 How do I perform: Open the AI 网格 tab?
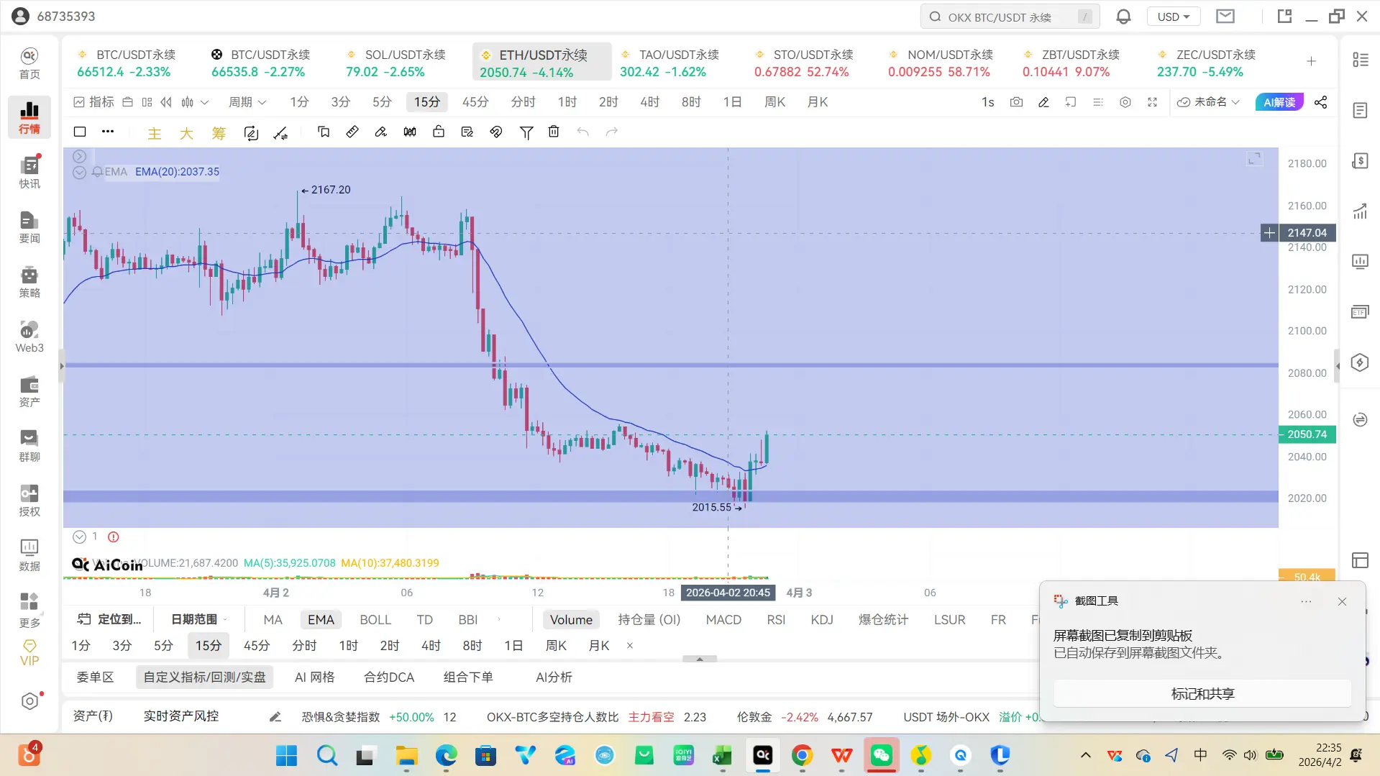click(x=315, y=677)
